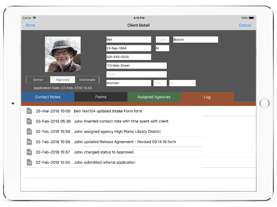Switch status to Discharged
Screen dimensions: 277x207
[87, 80]
